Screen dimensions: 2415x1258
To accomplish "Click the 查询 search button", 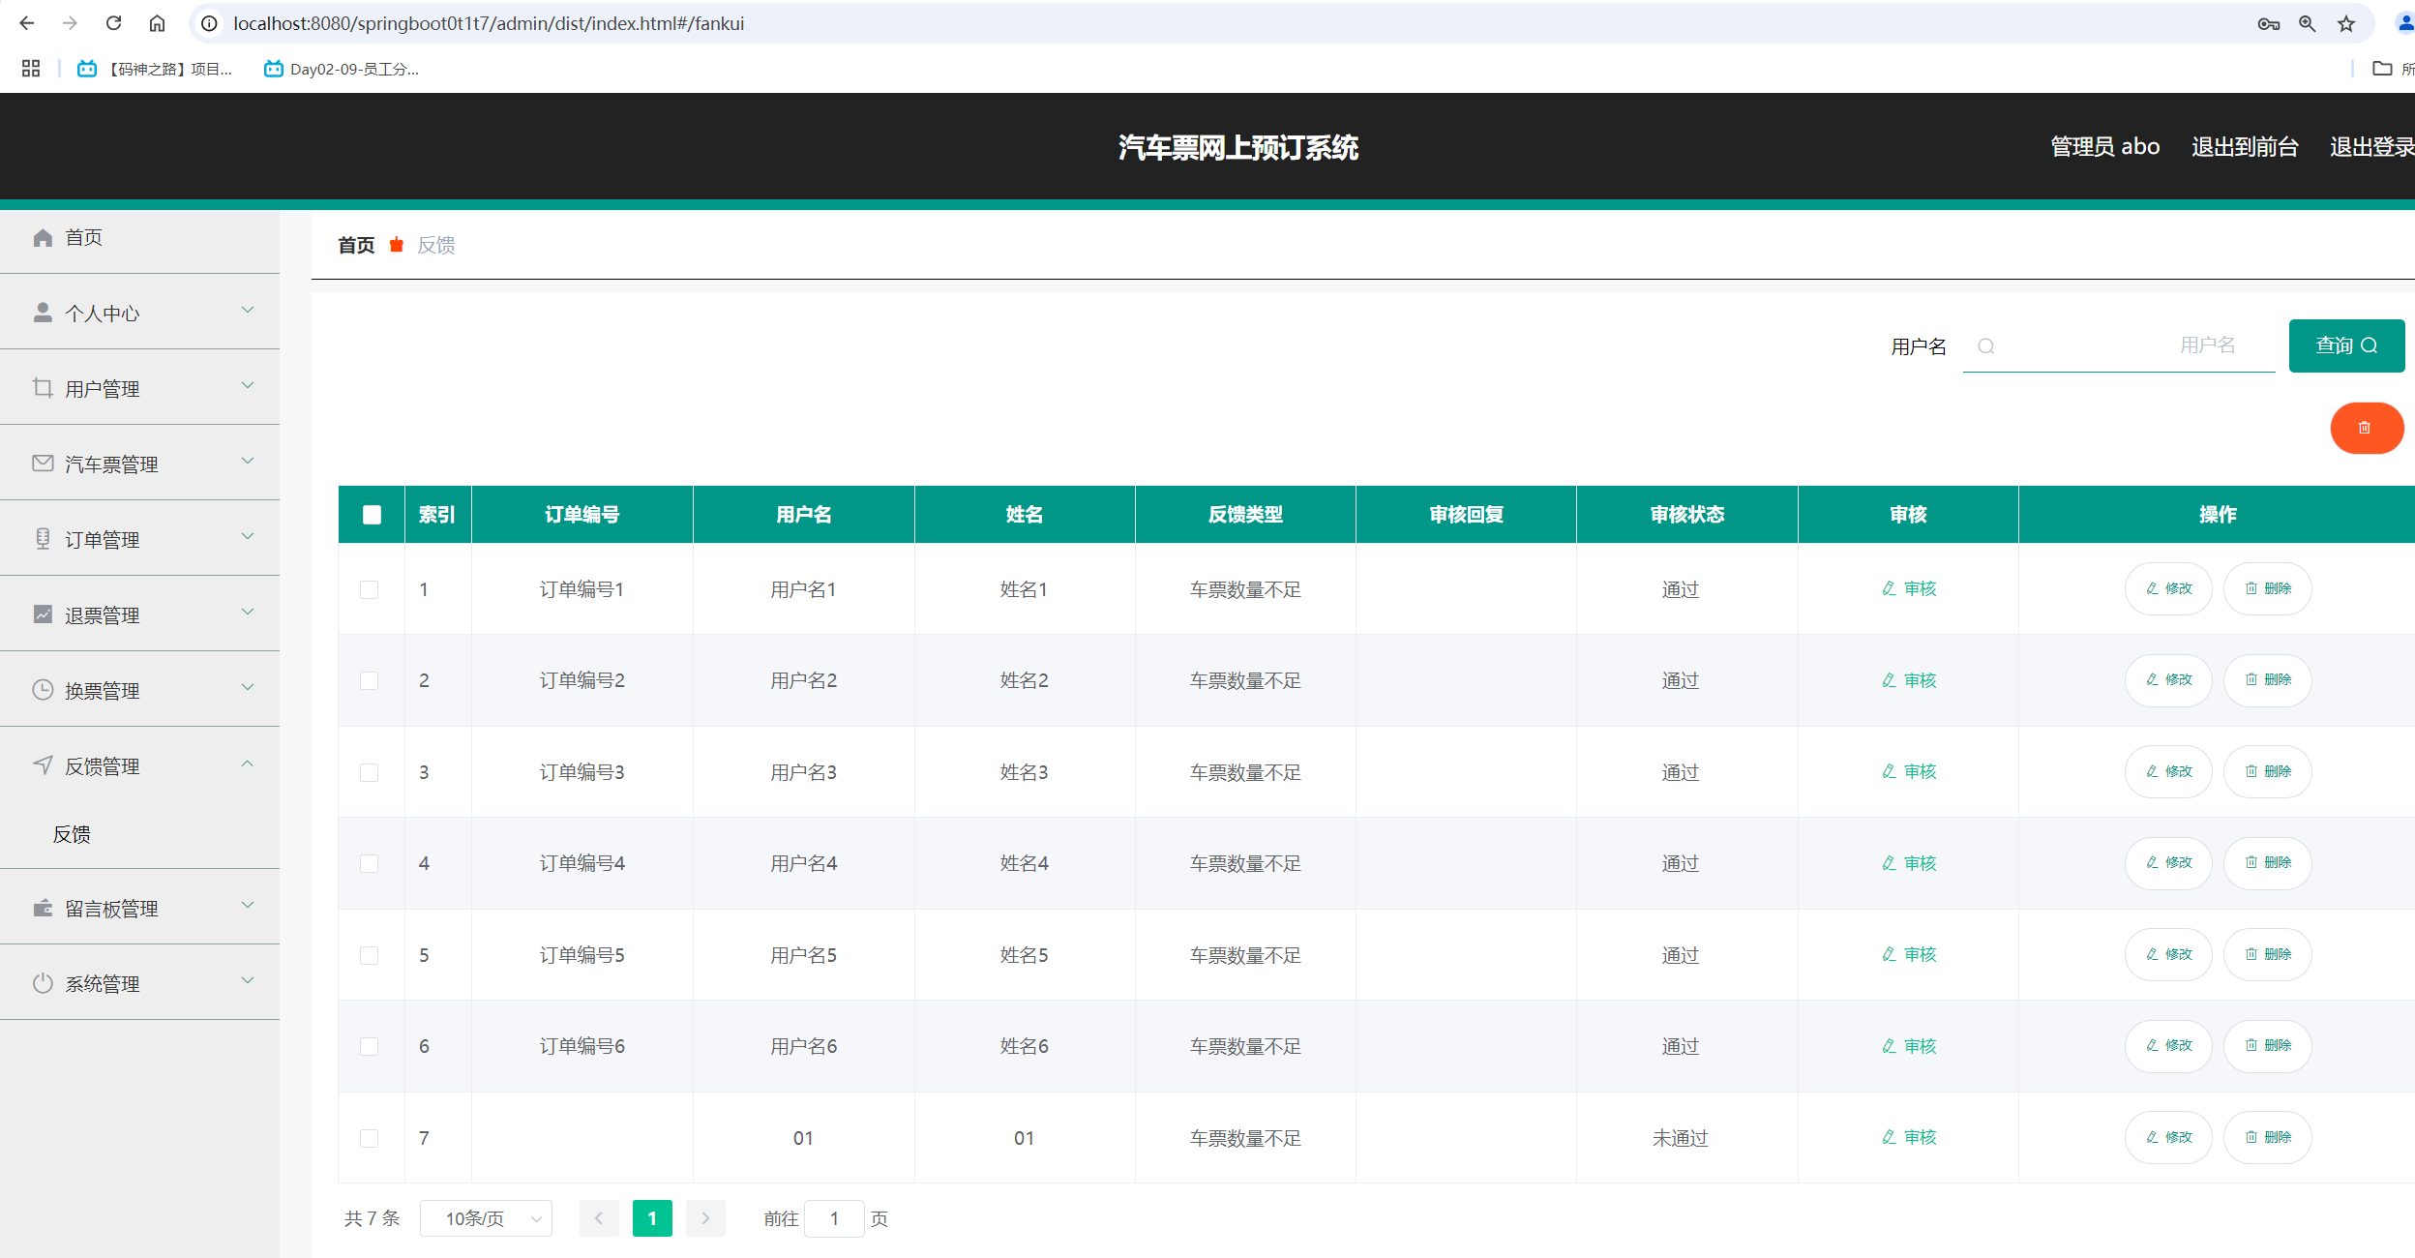I will tap(2345, 345).
